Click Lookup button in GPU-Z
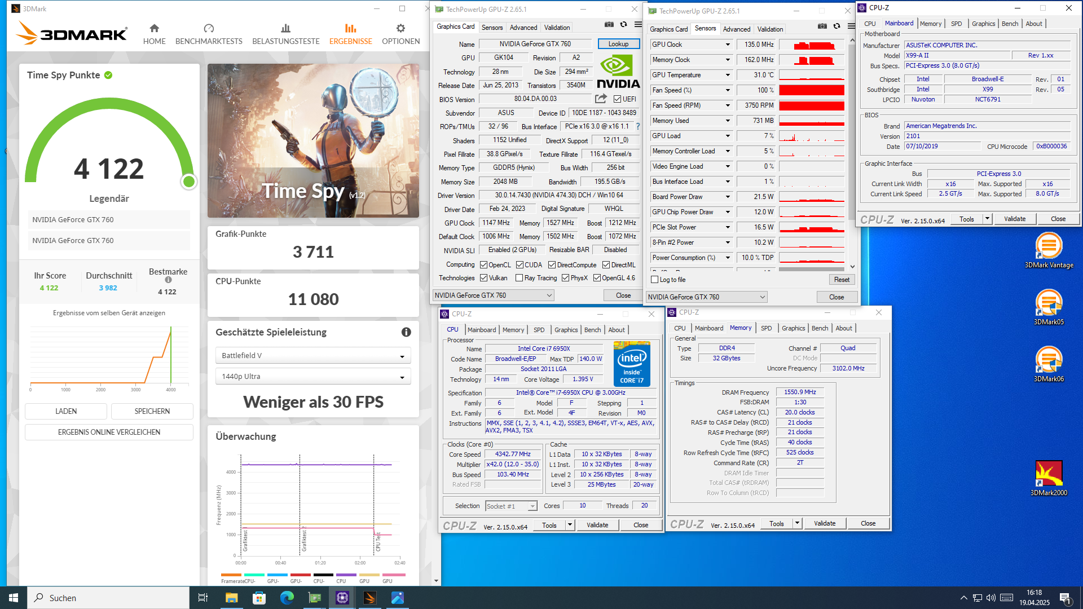 (618, 44)
